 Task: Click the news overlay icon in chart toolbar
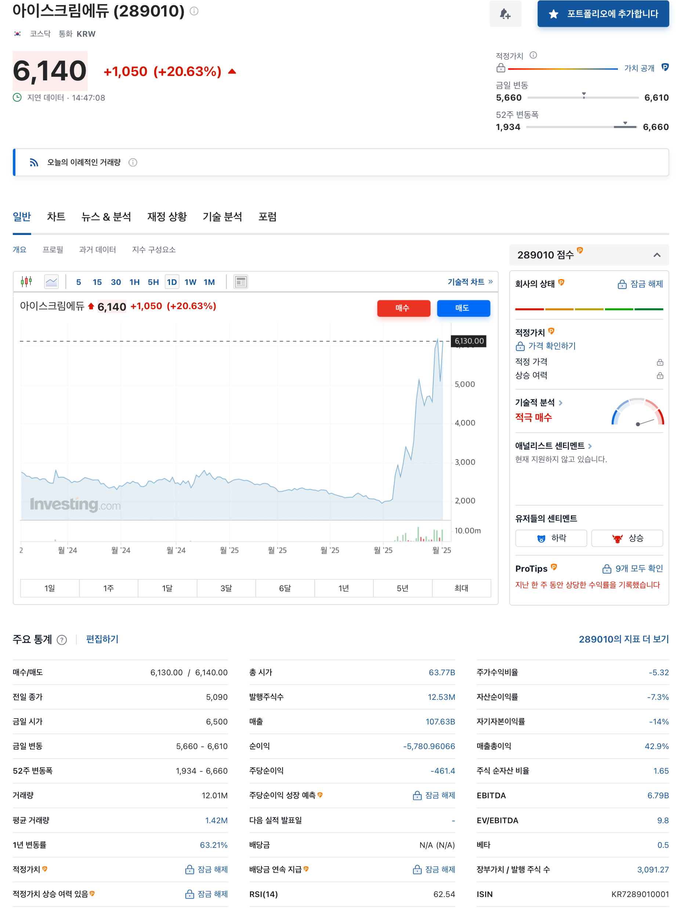pos(241,282)
